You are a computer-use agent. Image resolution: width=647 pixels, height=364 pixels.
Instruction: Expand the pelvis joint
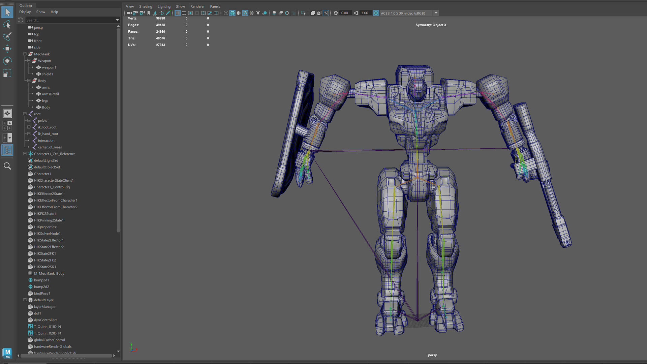point(29,121)
